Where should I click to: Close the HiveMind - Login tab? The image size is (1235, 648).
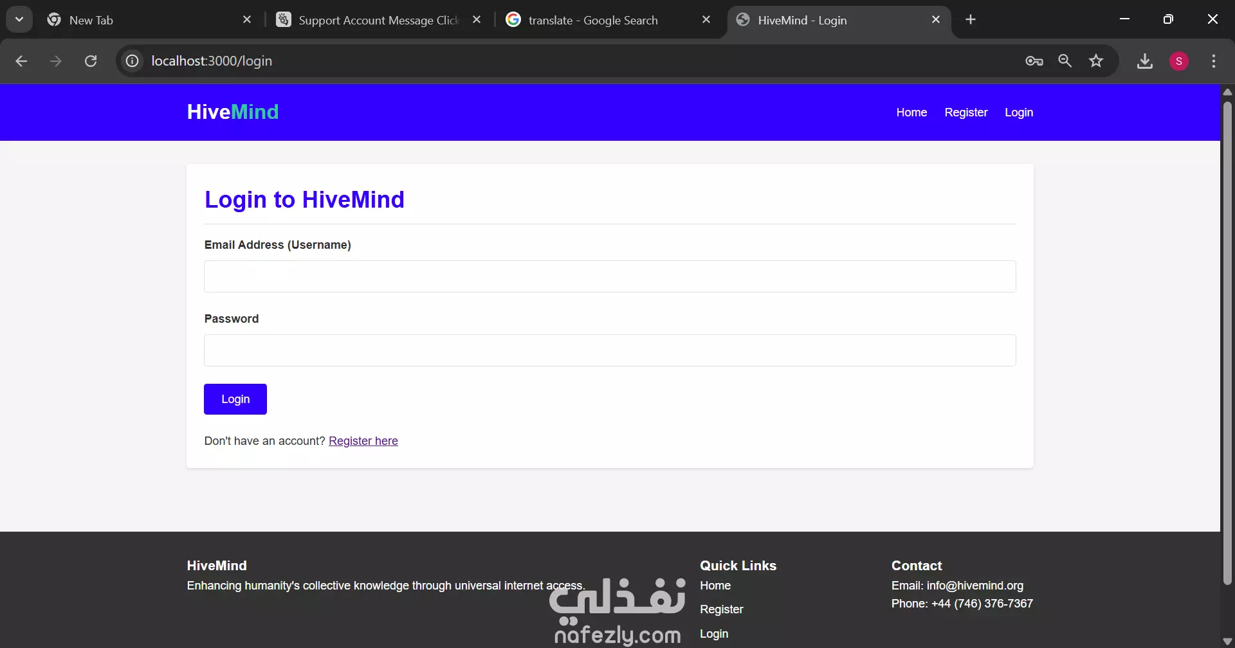point(936,20)
